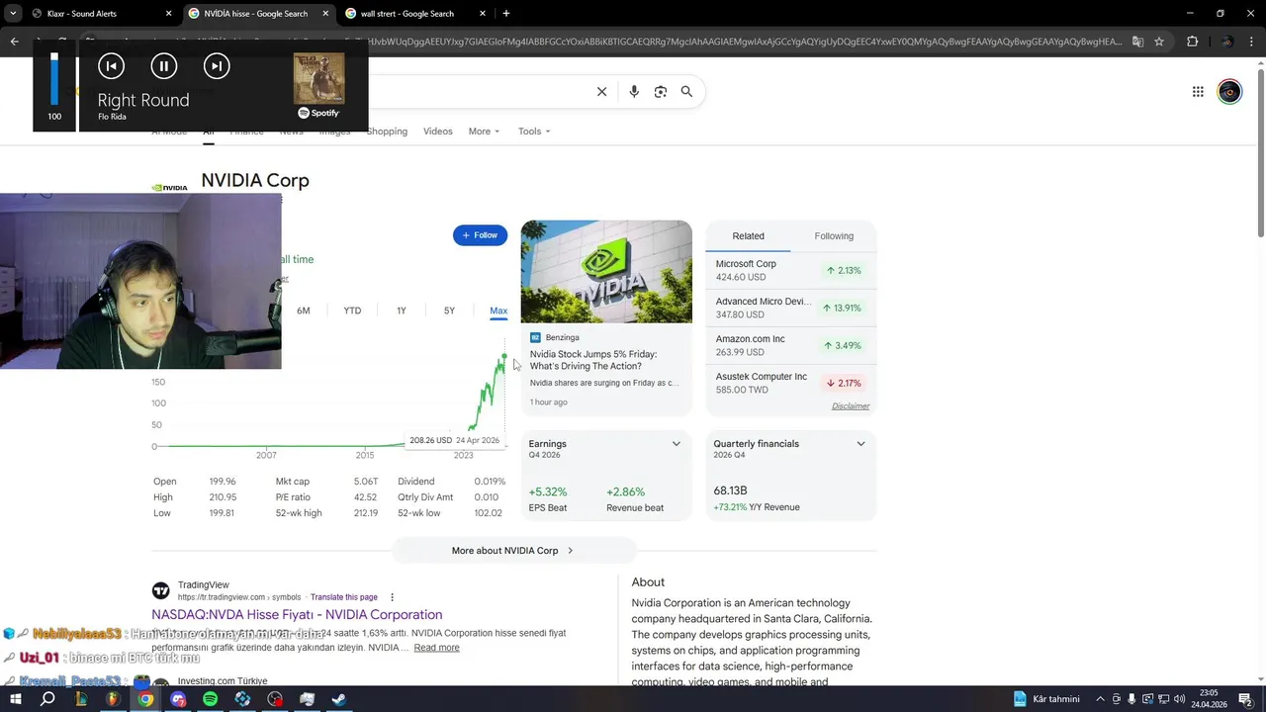
Task: Open Chrome three-dot menu
Action: (1251, 42)
